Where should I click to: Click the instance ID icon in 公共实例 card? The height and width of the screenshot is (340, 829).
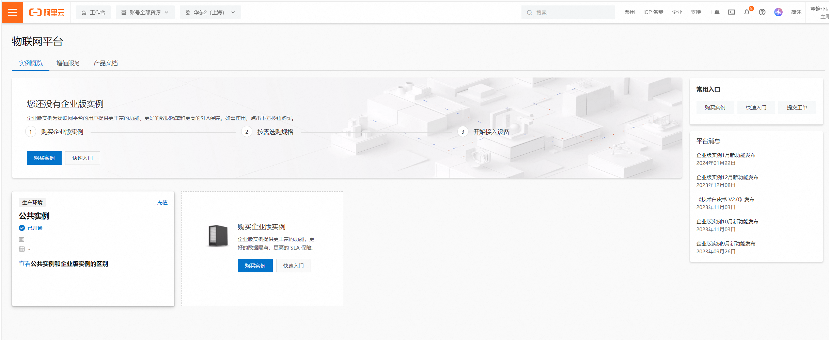tap(22, 239)
